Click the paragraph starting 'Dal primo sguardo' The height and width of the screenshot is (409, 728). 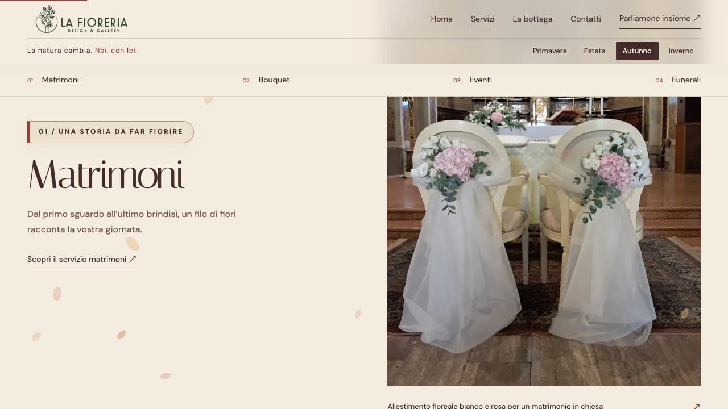tap(131, 222)
